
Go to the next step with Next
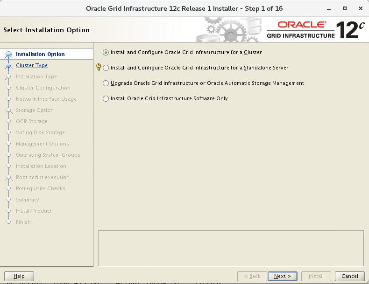coord(283,276)
